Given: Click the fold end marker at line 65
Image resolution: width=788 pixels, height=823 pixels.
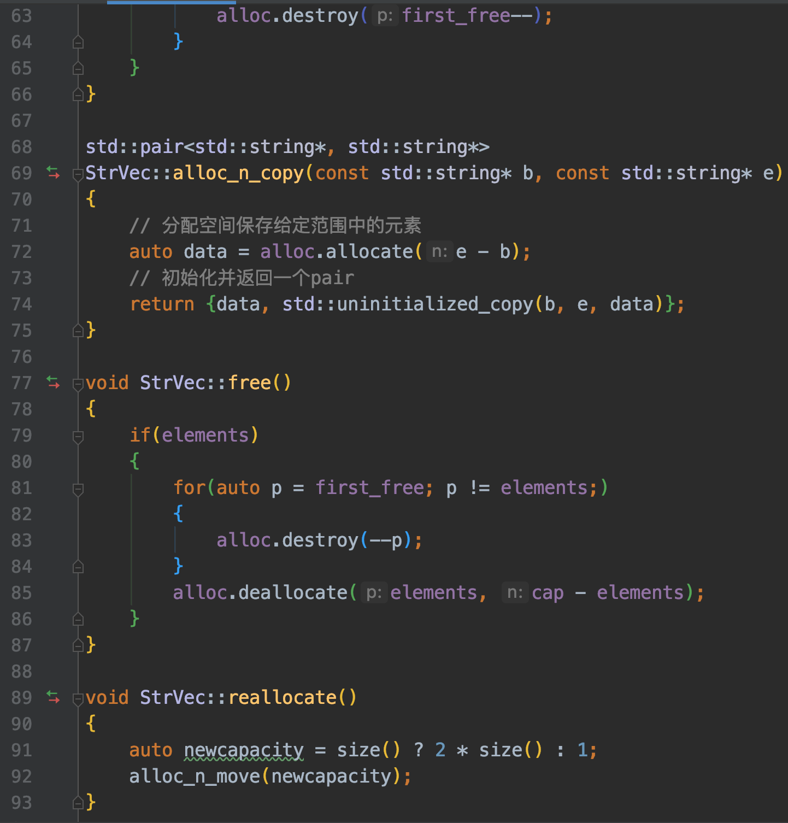Looking at the screenshot, I should (78, 68).
